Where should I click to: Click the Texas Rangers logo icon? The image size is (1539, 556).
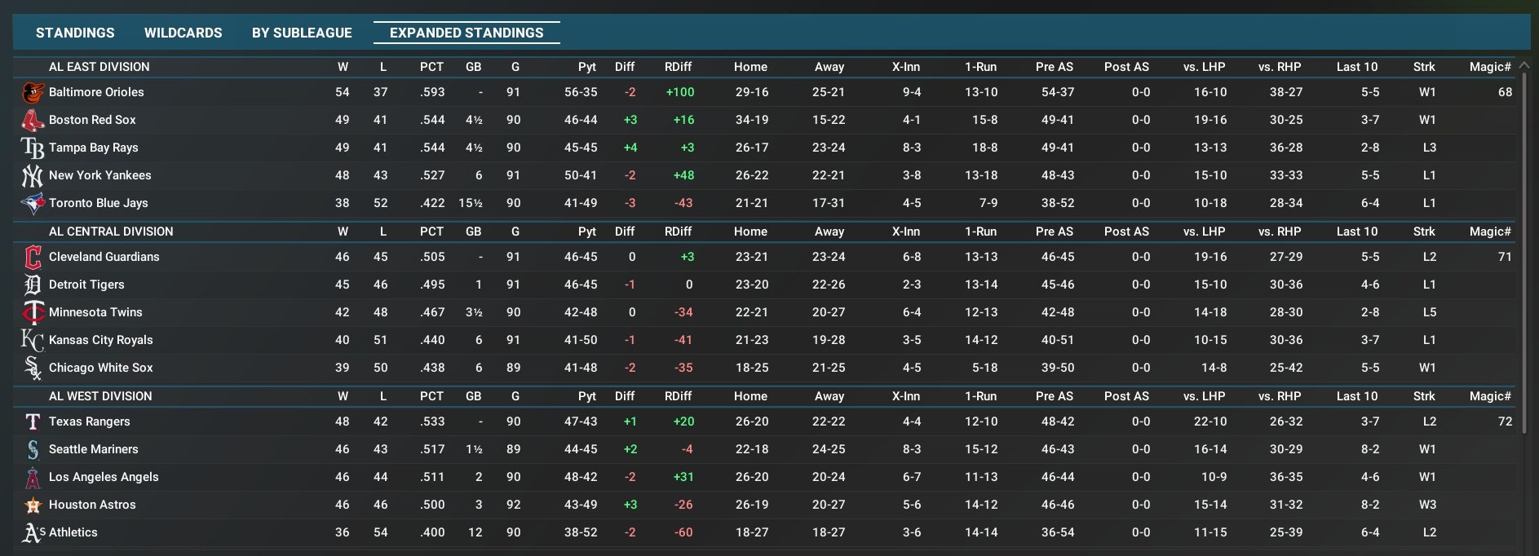[x=33, y=422]
